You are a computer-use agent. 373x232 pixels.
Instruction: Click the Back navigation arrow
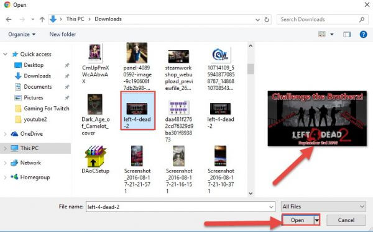[x=9, y=19]
